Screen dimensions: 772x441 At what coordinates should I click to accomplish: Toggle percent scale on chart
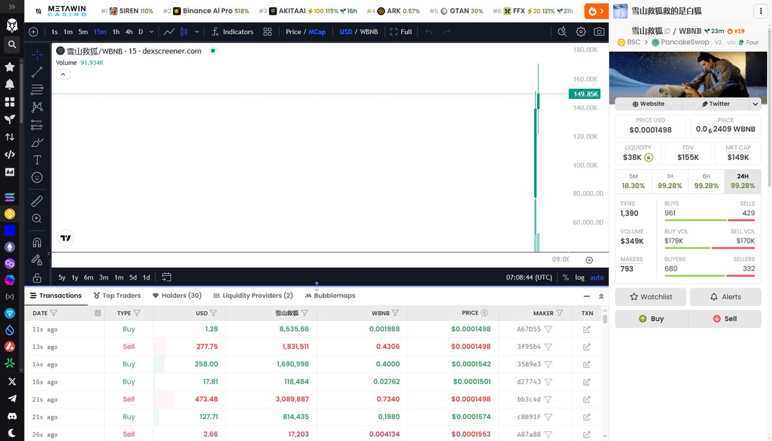[x=565, y=278]
